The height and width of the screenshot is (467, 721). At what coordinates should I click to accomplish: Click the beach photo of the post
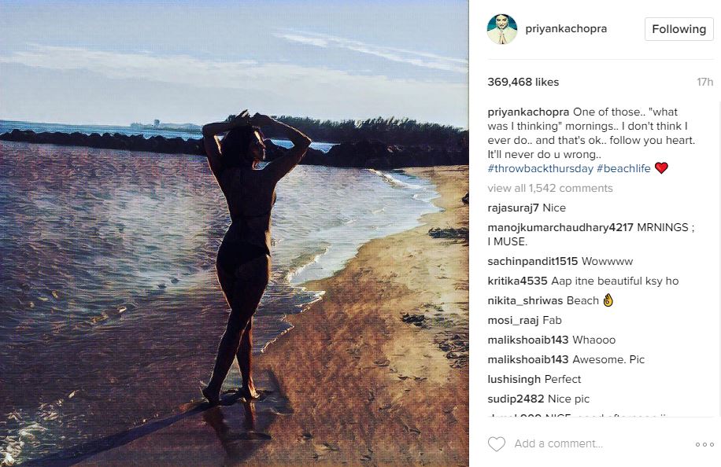click(234, 233)
